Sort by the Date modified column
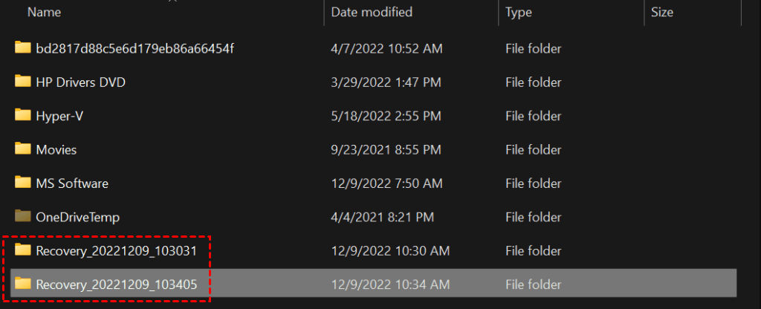The height and width of the screenshot is (309, 761). click(372, 12)
